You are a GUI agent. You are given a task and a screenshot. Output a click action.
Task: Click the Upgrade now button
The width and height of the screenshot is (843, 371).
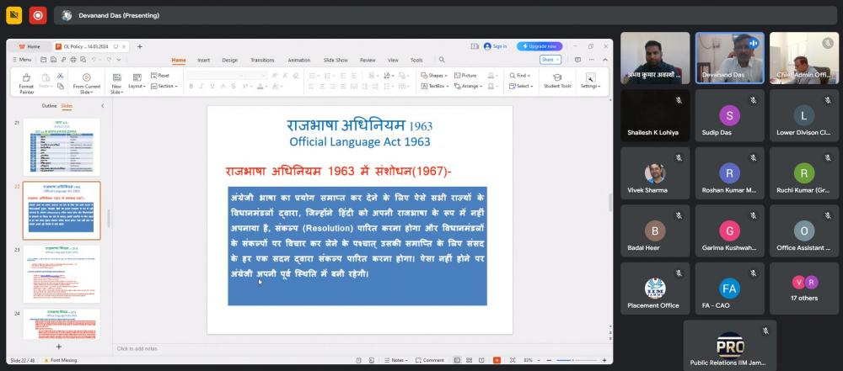540,46
